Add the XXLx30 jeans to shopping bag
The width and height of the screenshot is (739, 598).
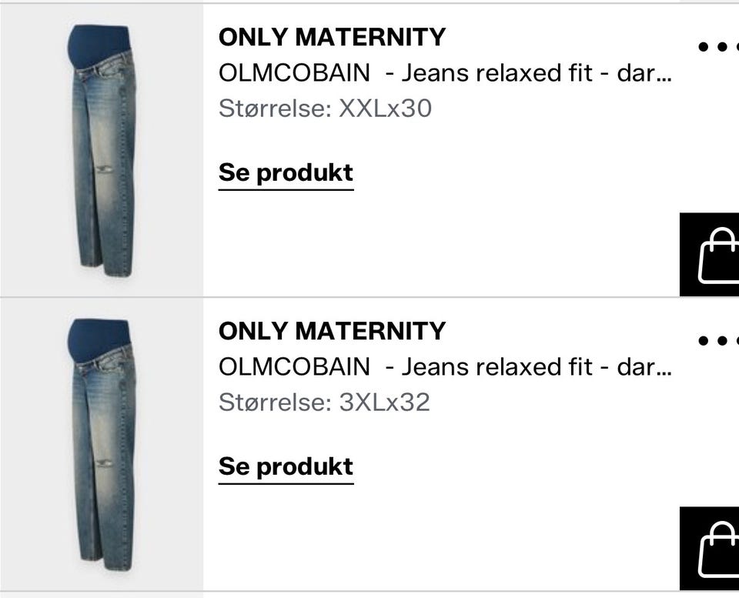(709, 255)
